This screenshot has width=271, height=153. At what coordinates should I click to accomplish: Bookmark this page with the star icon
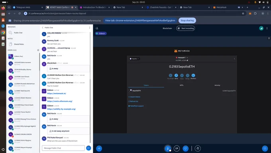click(x=243, y=14)
